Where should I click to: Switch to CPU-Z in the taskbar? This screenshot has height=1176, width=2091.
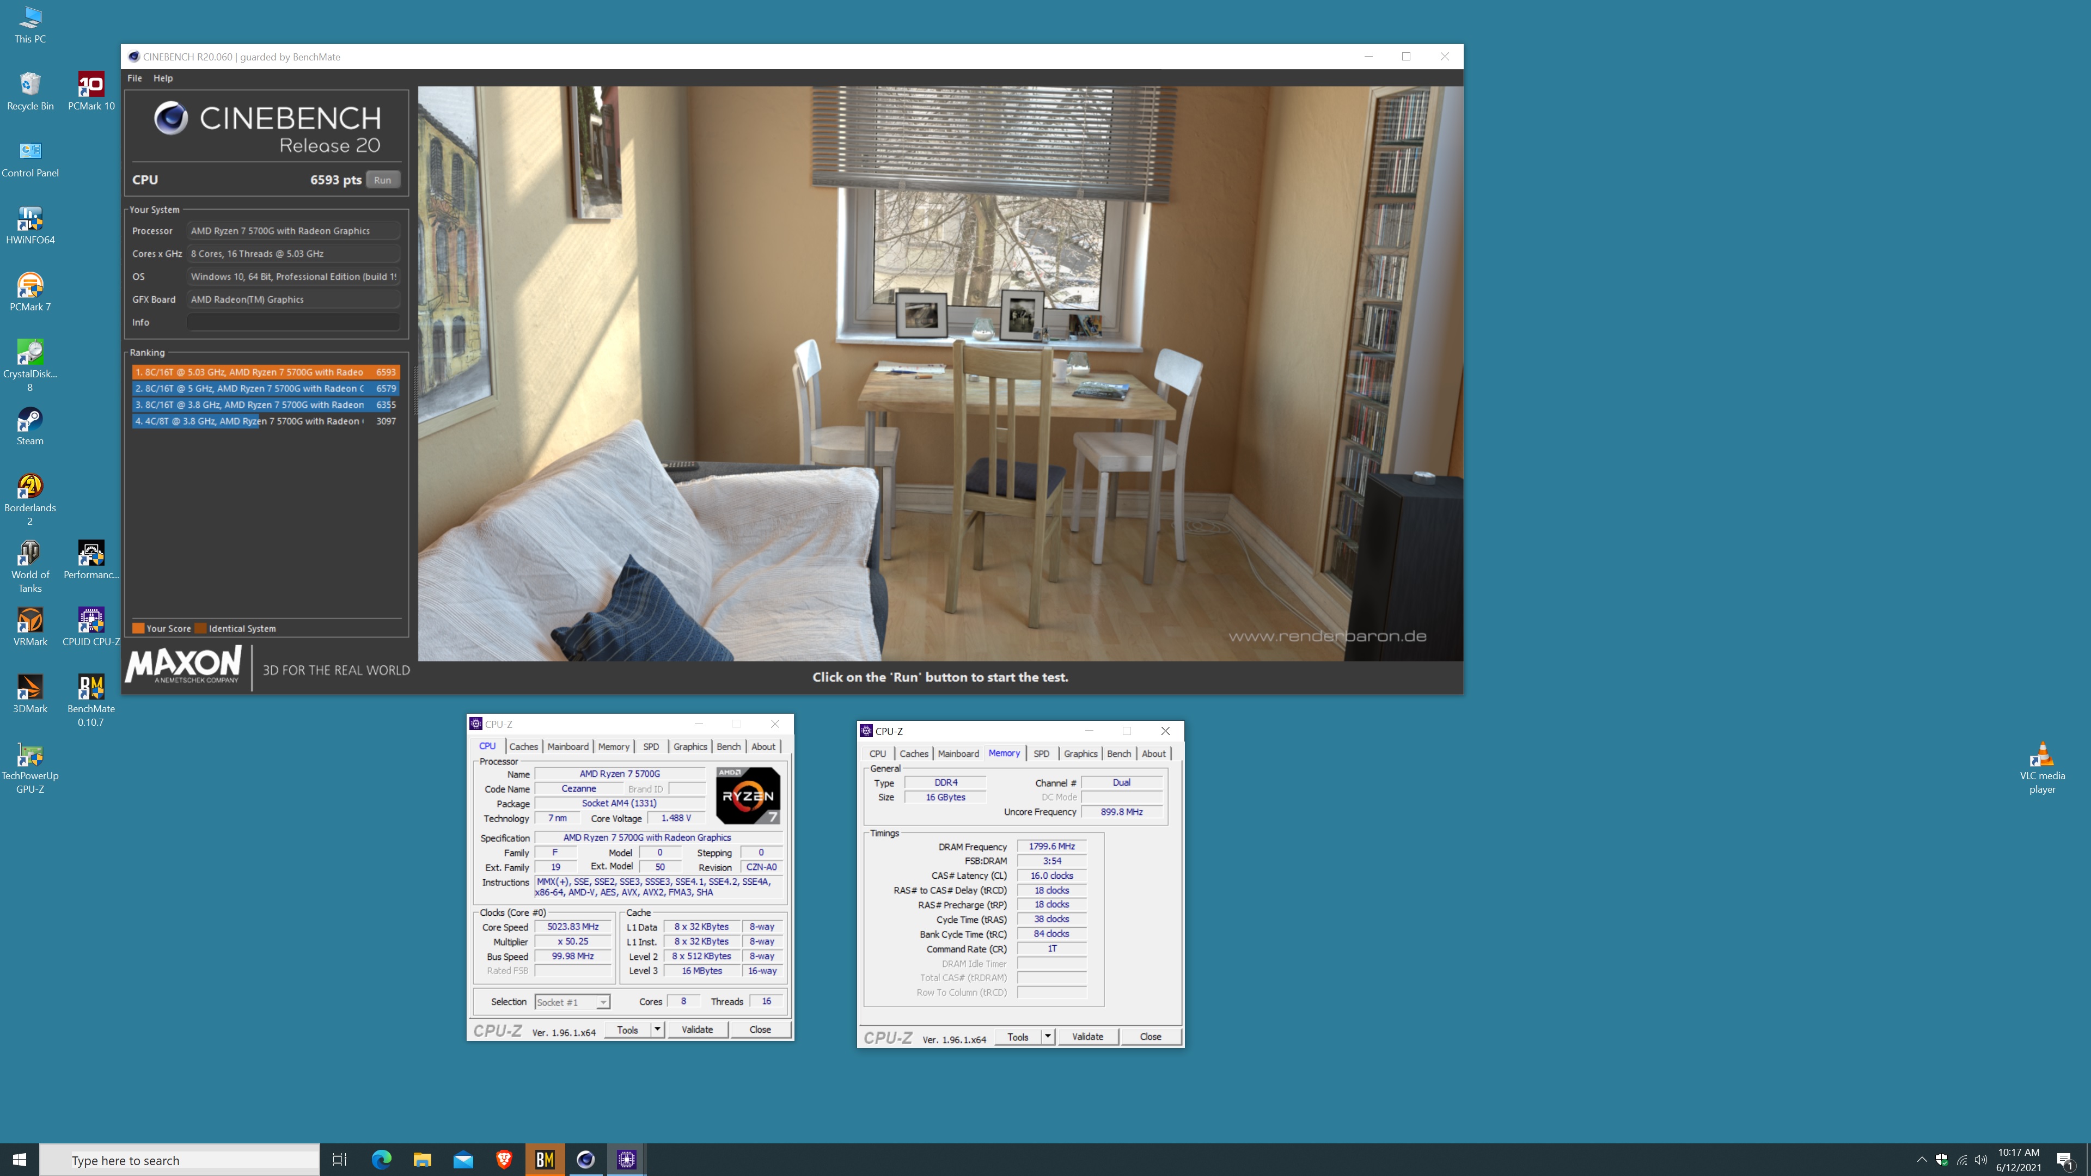pyautogui.click(x=627, y=1160)
